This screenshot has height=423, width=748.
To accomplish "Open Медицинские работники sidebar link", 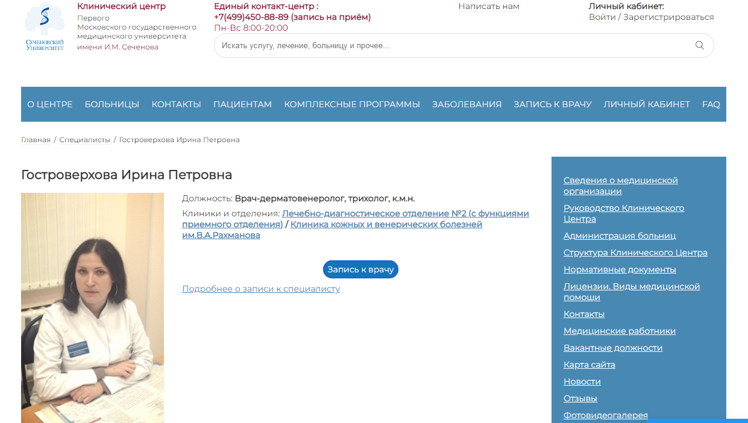I will point(620,331).
